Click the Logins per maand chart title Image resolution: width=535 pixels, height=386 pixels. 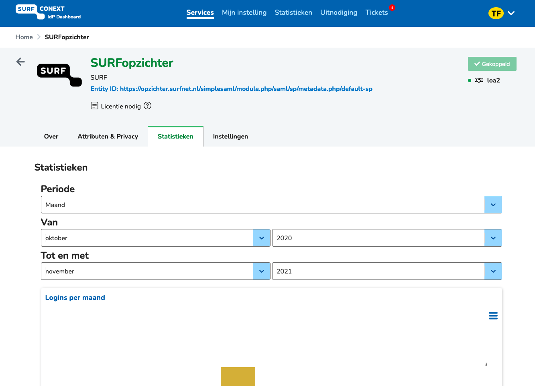75,298
